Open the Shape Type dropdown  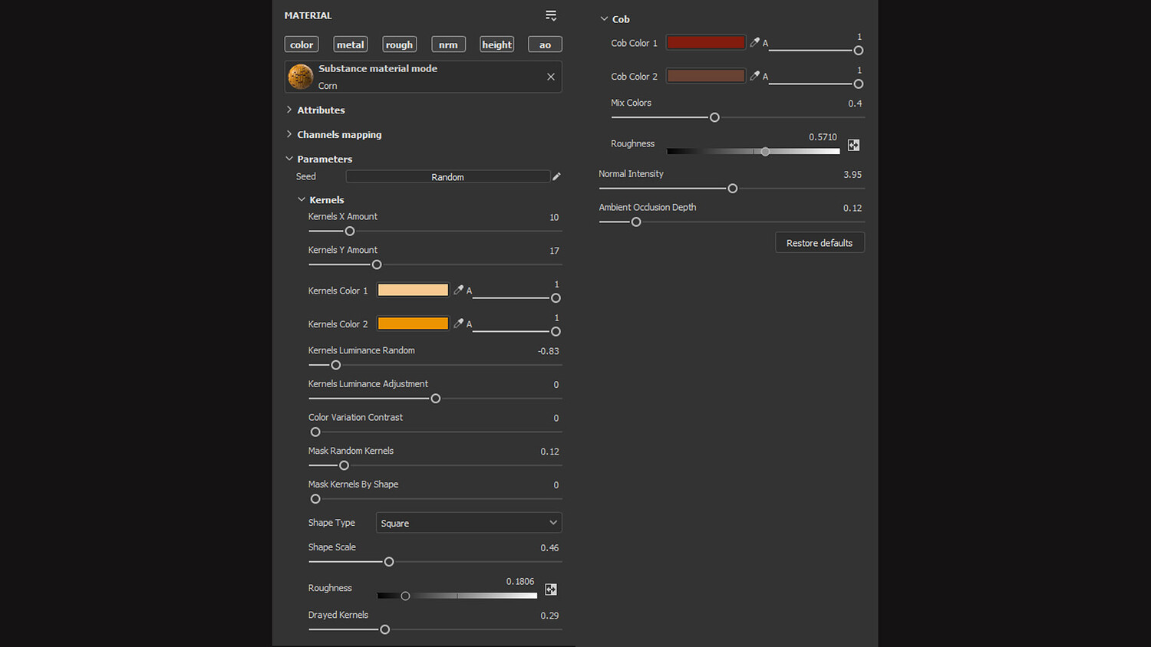469,523
